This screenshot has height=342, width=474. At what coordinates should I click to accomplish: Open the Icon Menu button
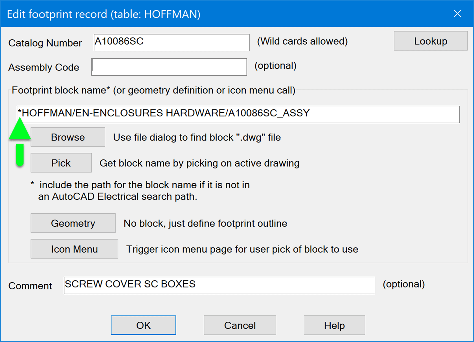[x=74, y=249]
